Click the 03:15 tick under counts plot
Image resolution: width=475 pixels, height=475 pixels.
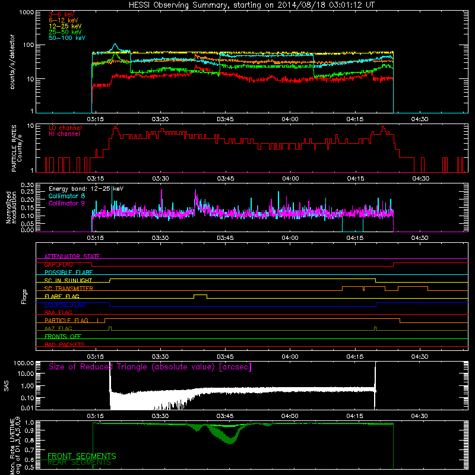[x=95, y=119]
